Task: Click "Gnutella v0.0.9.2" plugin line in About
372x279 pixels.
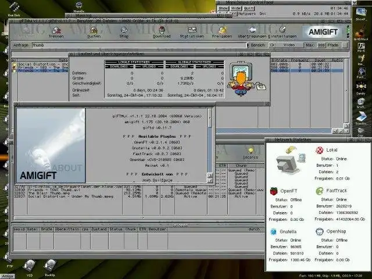Action: [157, 148]
